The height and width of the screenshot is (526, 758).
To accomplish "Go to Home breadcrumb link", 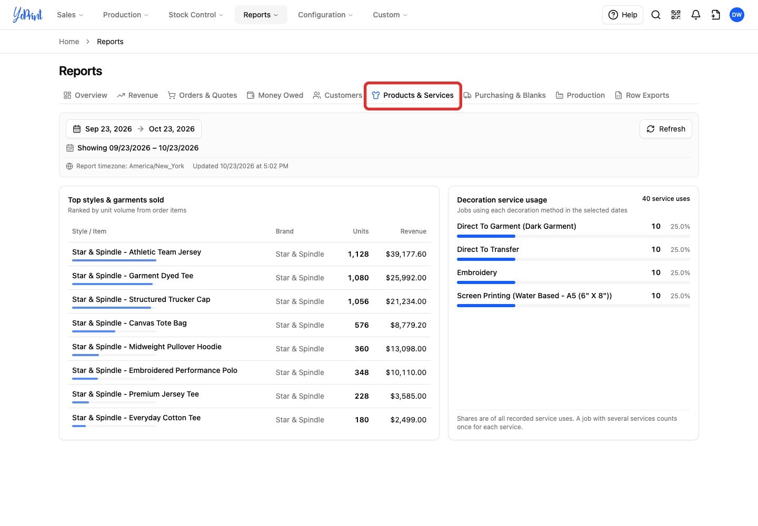I will [x=69, y=42].
